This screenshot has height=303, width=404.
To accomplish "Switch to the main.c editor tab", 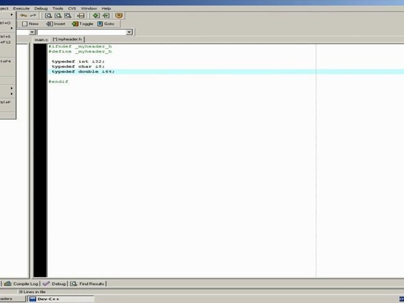I will (41, 40).
